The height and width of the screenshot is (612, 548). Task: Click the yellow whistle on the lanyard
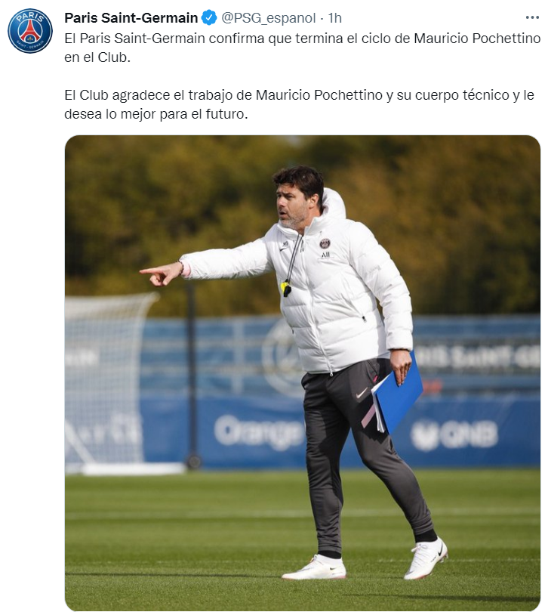click(285, 289)
